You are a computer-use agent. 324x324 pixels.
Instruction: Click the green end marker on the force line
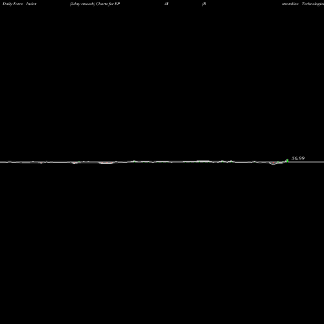point(287,161)
